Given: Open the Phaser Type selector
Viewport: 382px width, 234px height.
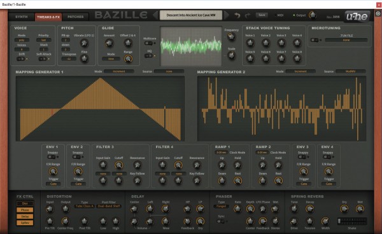Looking at the screenshot, I should click(x=221, y=206).
